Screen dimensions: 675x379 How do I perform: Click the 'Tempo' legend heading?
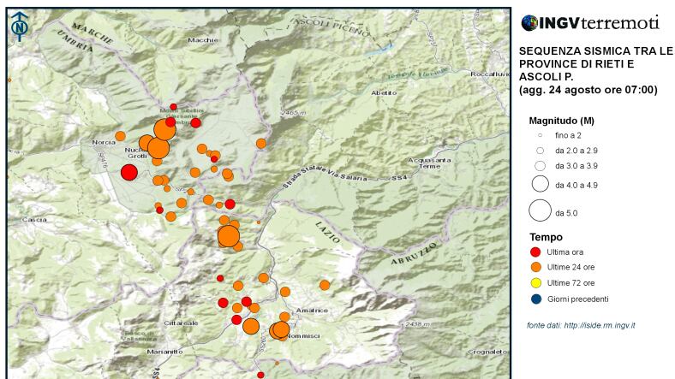point(546,237)
